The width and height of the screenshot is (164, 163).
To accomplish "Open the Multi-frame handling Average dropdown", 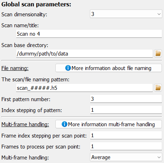I will click(x=126, y=157).
